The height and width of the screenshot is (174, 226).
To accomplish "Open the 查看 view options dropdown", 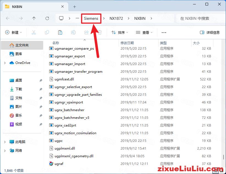I will pyautogui.click(x=145, y=32).
